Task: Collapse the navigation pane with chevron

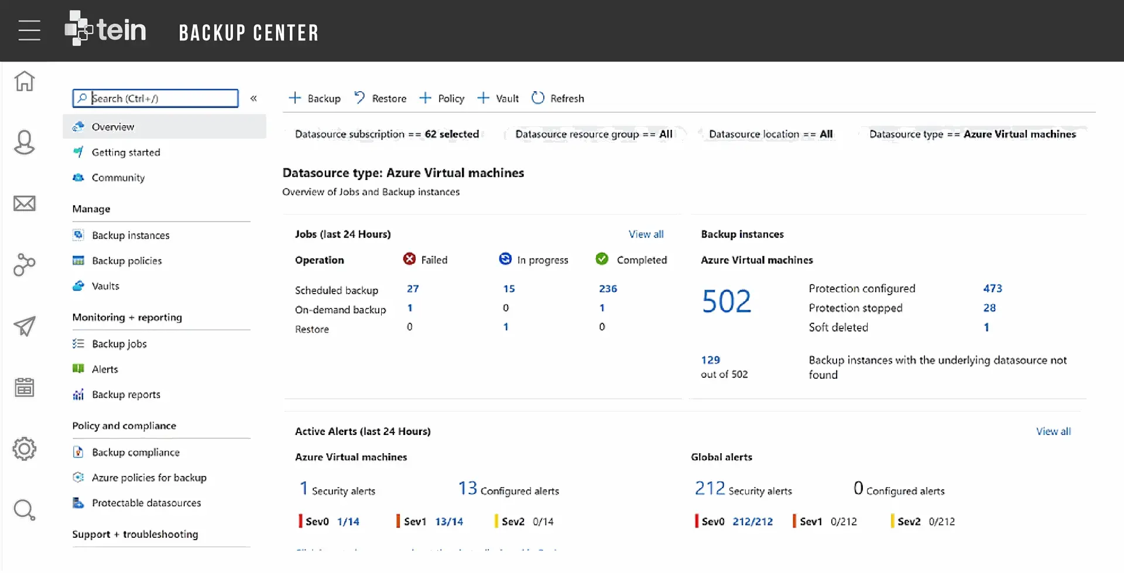Action: 253,98
